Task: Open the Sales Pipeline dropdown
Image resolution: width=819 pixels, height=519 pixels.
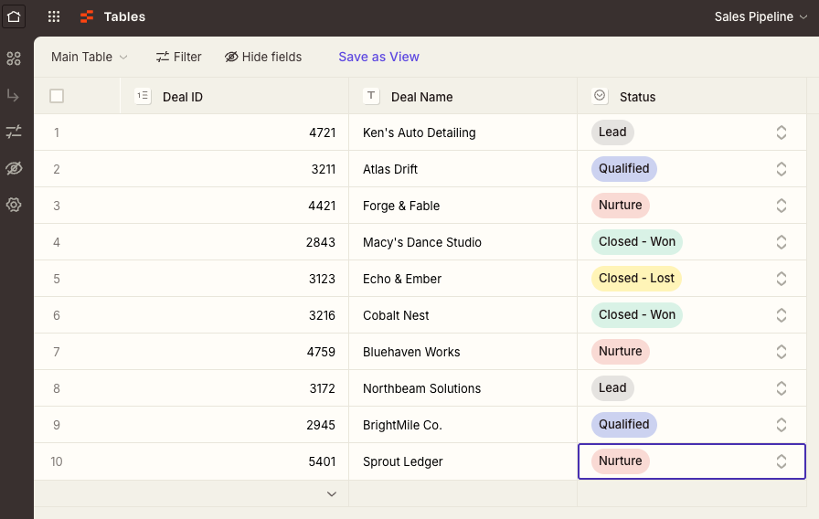Action: click(x=761, y=16)
